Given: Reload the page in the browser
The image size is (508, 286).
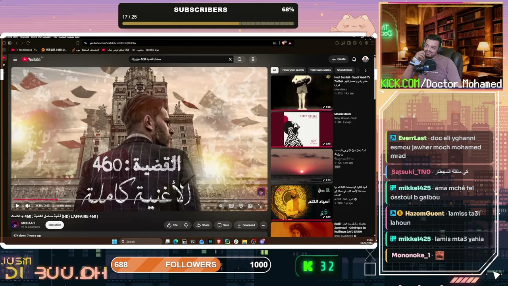Looking at the screenshot, I should 29,43.
